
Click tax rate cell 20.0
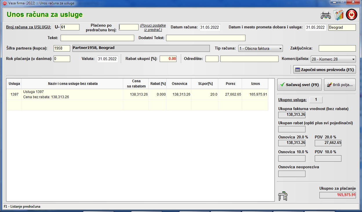point(205,94)
